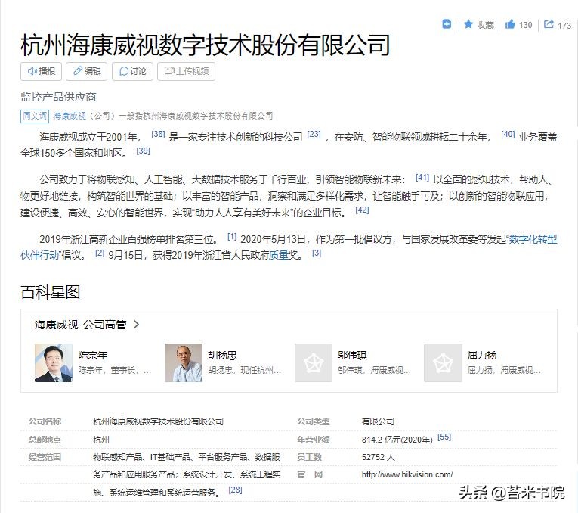The width and height of the screenshot is (578, 513).
Task: Click the 173 share count
Action: point(564,26)
